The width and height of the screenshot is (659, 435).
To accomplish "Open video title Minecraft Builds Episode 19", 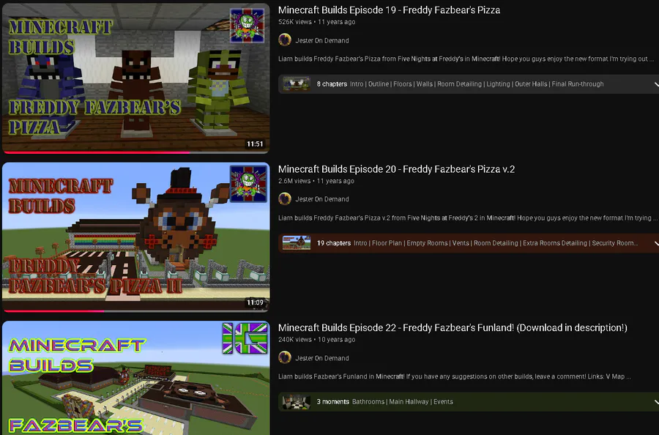I will tap(389, 10).
